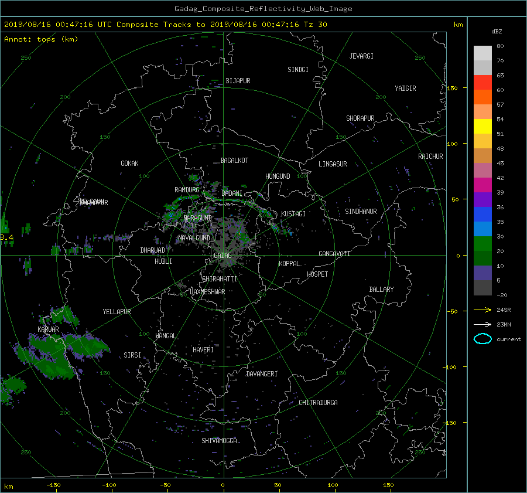Click the BADAMI city label
Viewport: 527px width, 493px height.
tap(232, 193)
